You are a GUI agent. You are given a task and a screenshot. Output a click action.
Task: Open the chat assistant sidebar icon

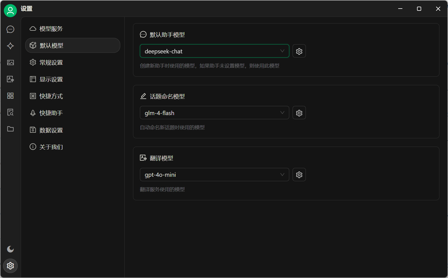coord(11,29)
